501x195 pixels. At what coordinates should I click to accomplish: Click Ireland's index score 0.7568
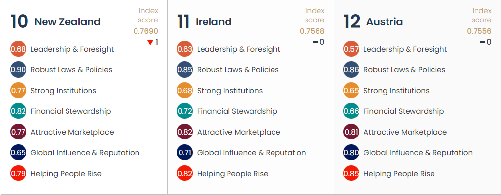(x=312, y=31)
